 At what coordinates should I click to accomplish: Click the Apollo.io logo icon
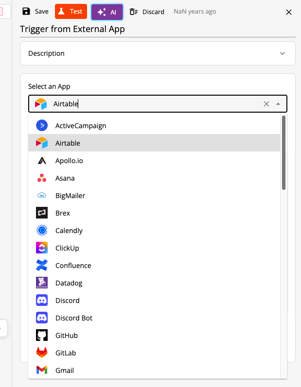(x=42, y=160)
